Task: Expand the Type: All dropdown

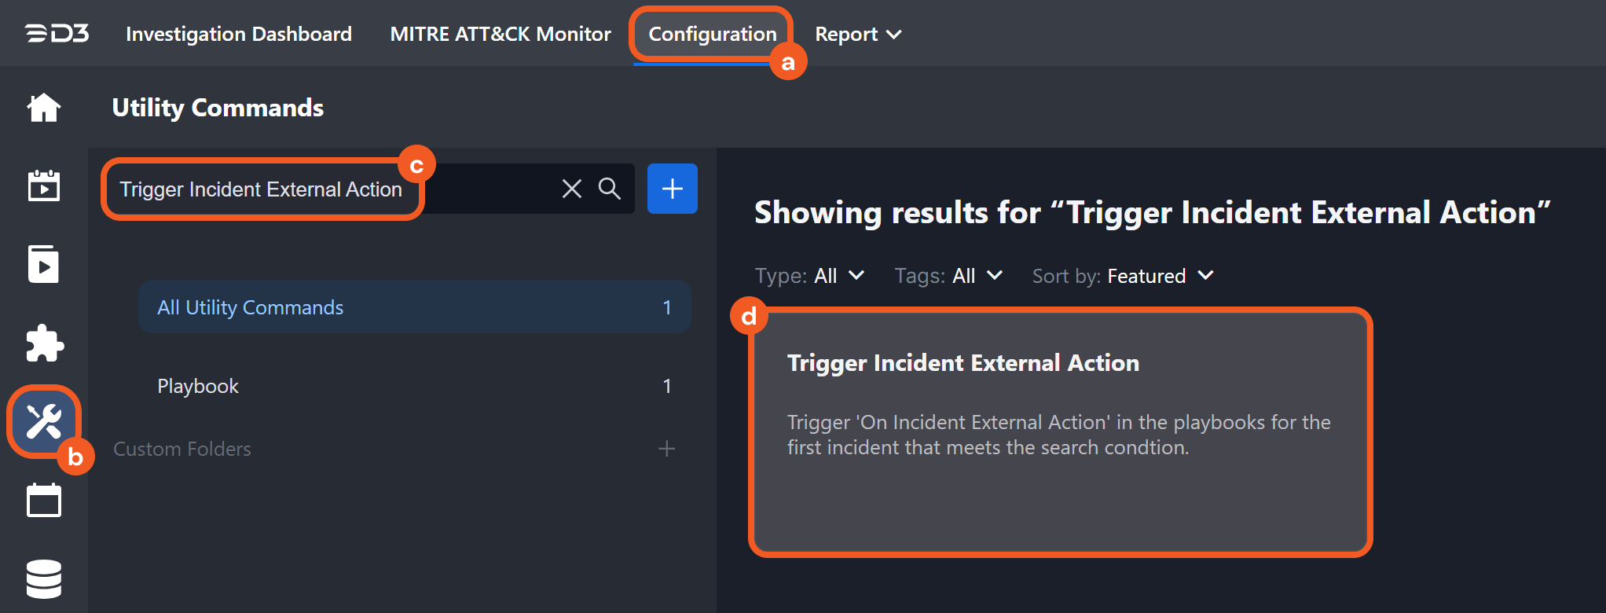Action: (x=810, y=276)
